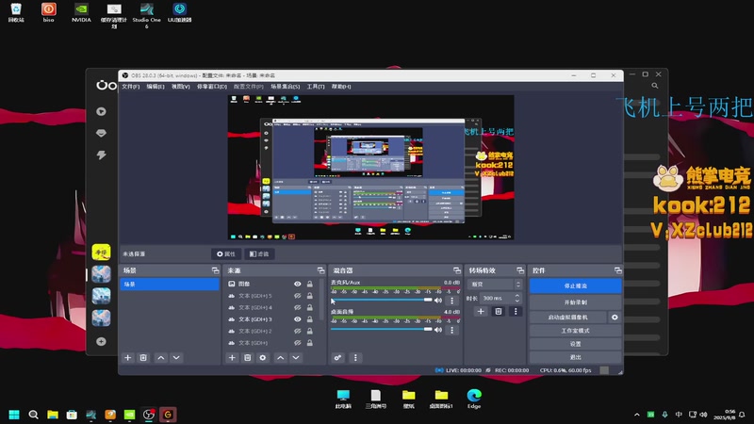Click the 时长 300 ms duration stepper arrows
754x424 pixels.
click(516, 298)
